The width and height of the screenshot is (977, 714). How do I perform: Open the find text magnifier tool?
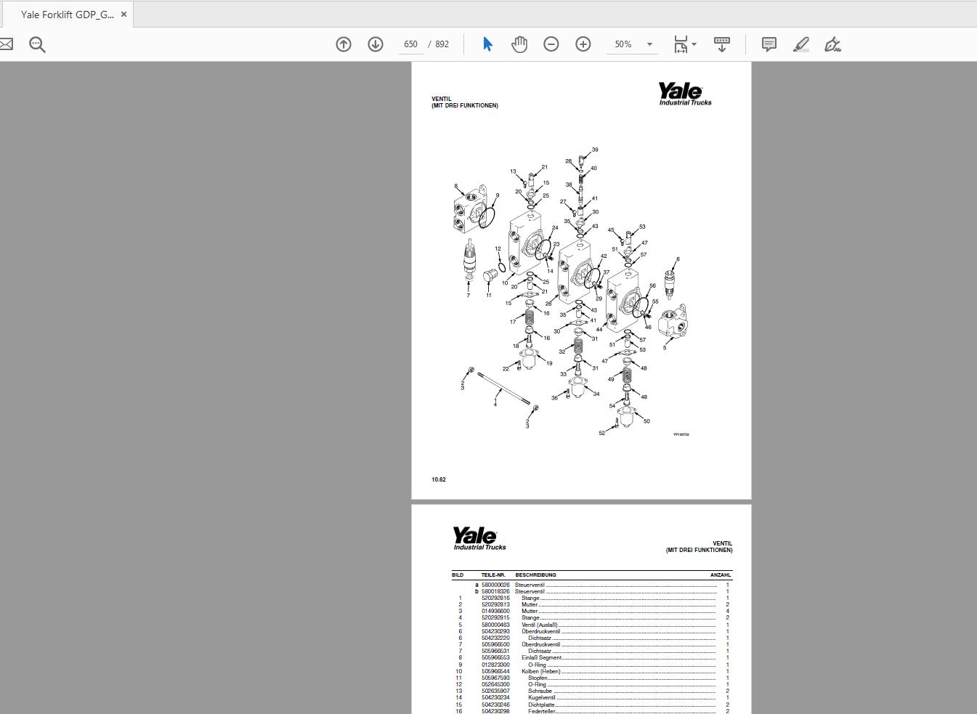point(37,44)
